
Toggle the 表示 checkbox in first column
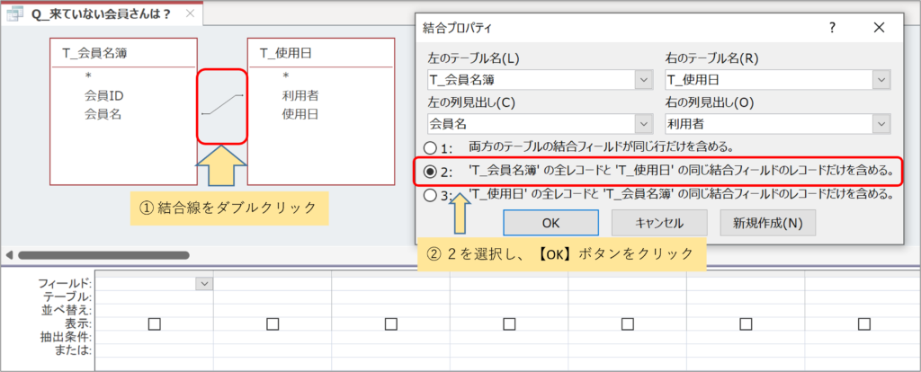(x=155, y=323)
